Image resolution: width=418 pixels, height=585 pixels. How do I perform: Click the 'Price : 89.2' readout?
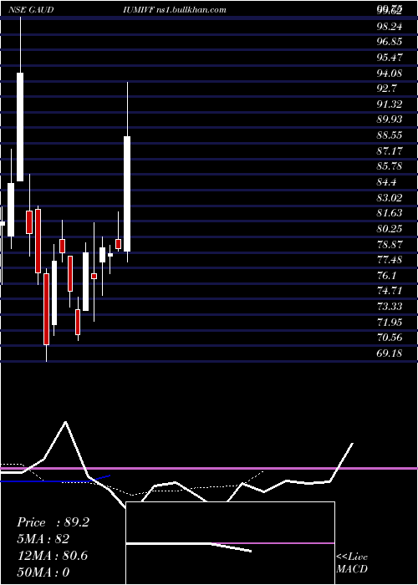tap(53, 522)
